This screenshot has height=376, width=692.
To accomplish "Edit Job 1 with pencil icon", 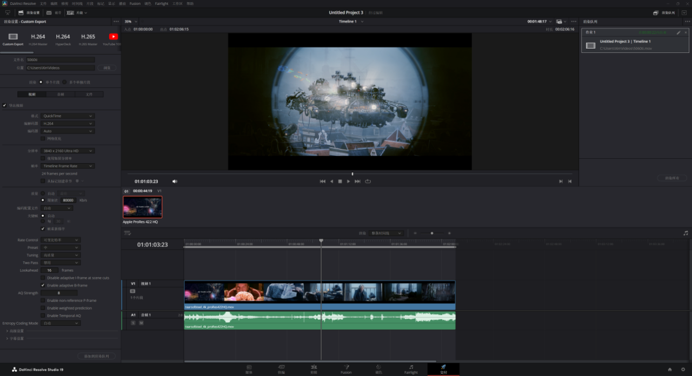I will point(678,32).
